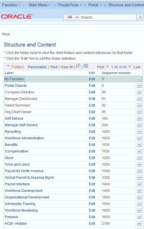Edit the Self Service folder

tap(92, 118)
